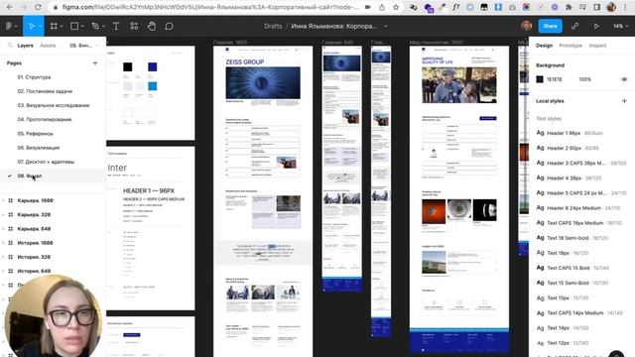Image resolution: width=635 pixels, height=357 pixels.
Task: Click the browser address bar
Action: click(x=210, y=7)
